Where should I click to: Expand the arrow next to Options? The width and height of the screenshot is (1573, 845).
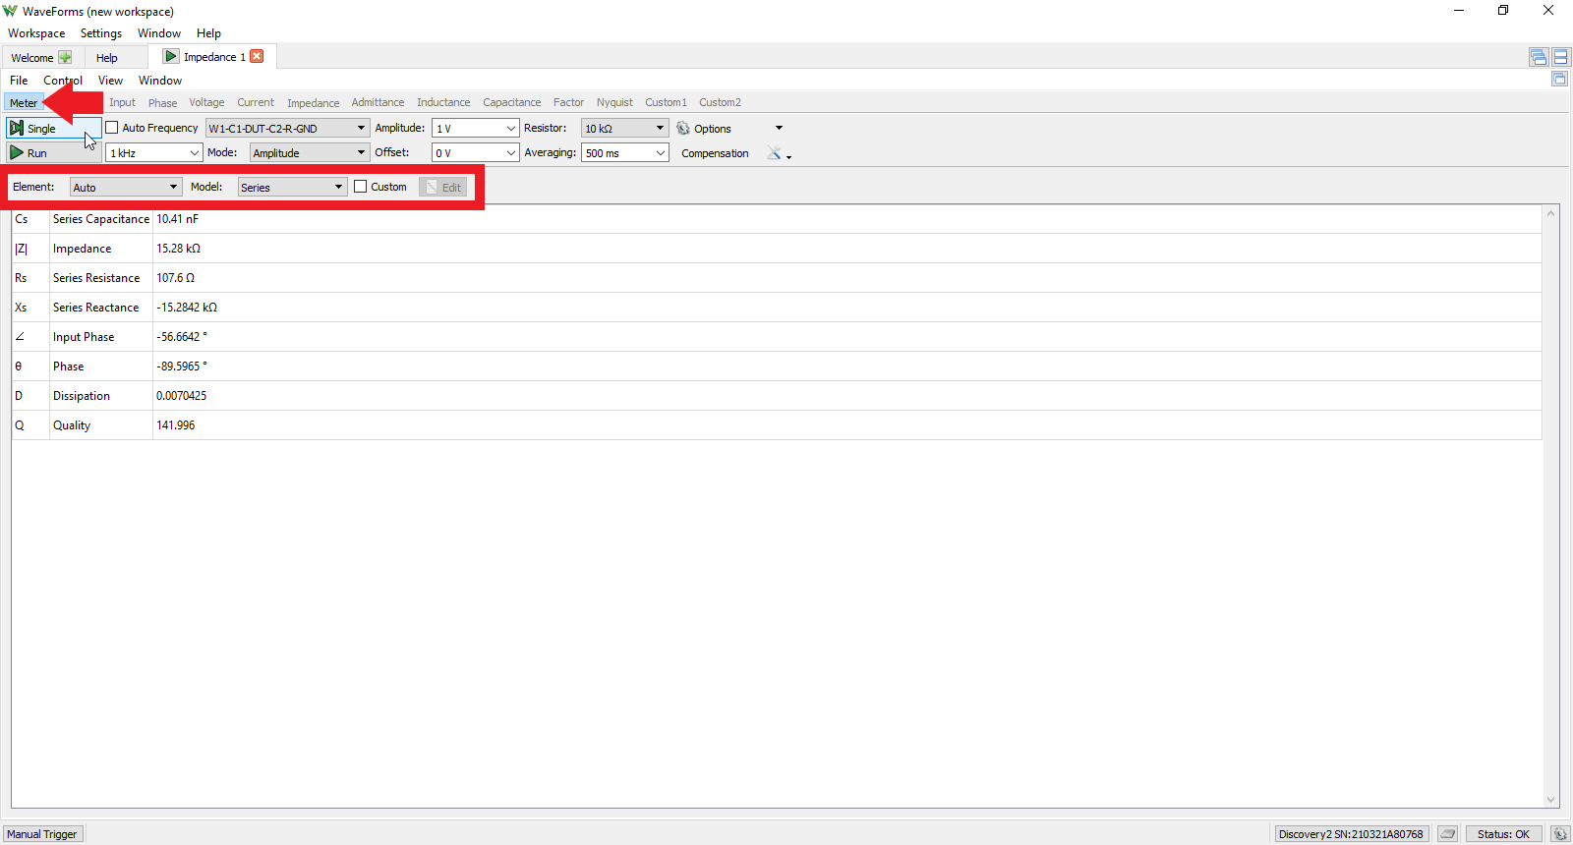pyautogui.click(x=779, y=128)
